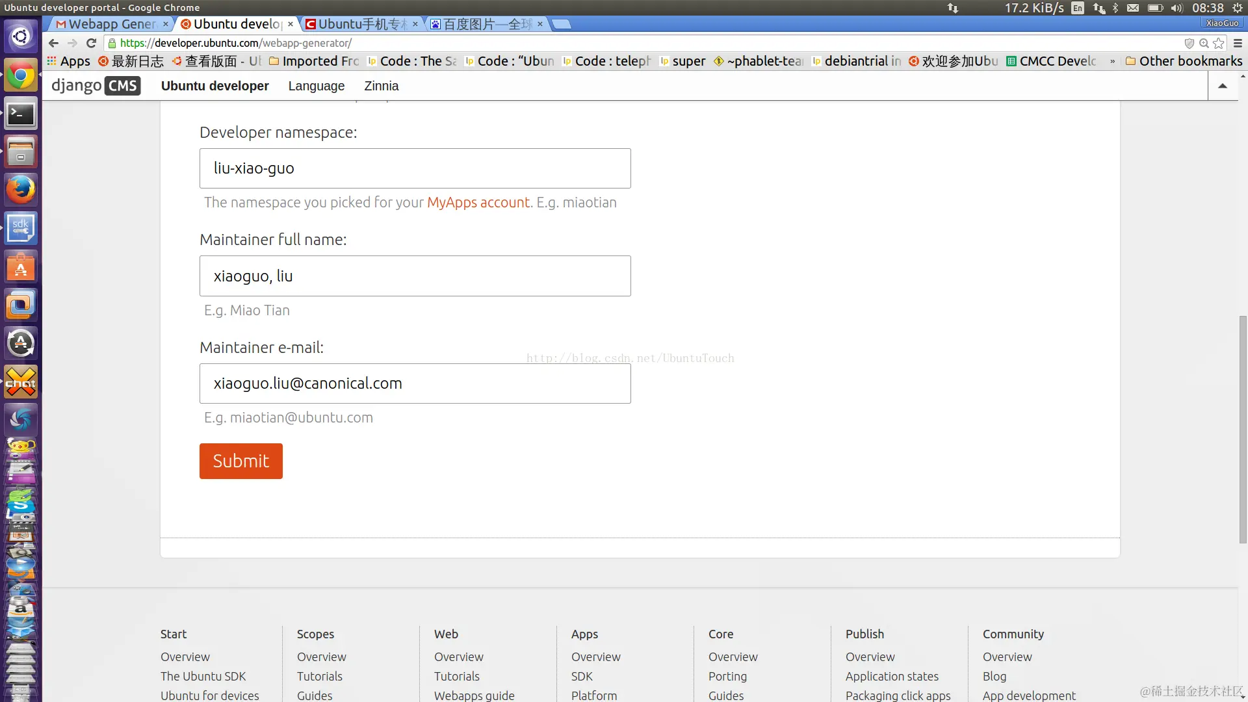Open the Zinnia menu in the CMS toolbar

click(x=382, y=86)
